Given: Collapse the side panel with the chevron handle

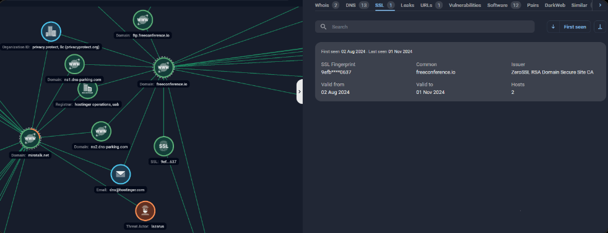Looking at the screenshot, I should click(300, 91).
